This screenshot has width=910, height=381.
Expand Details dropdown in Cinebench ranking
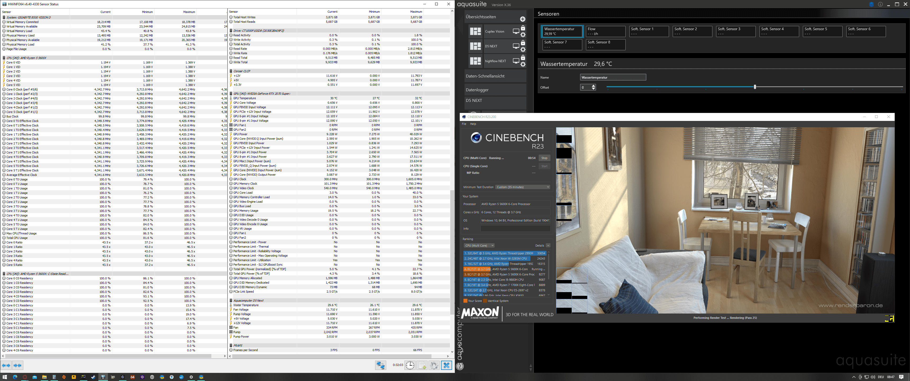pyautogui.click(x=548, y=245)
